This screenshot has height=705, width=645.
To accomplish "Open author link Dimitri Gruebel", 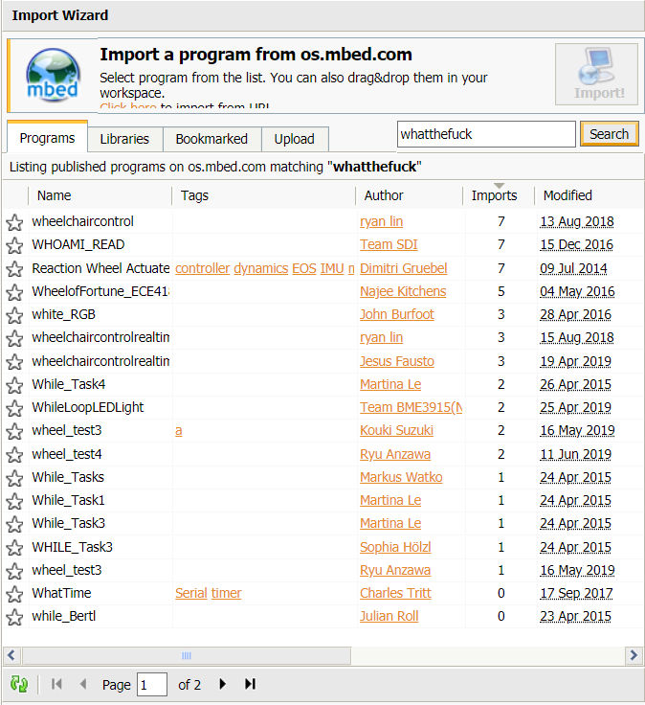I will pos(403,268).
